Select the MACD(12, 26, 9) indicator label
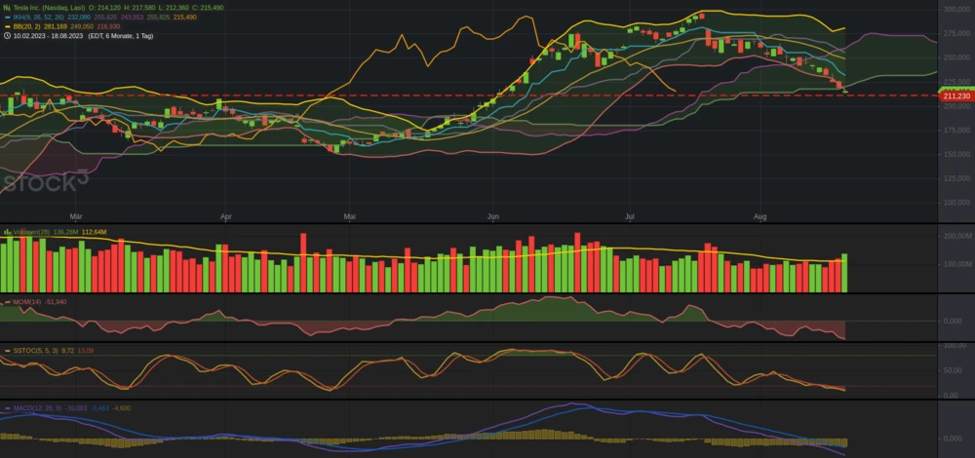Viewport: 975px width, 458px height. 38,408
